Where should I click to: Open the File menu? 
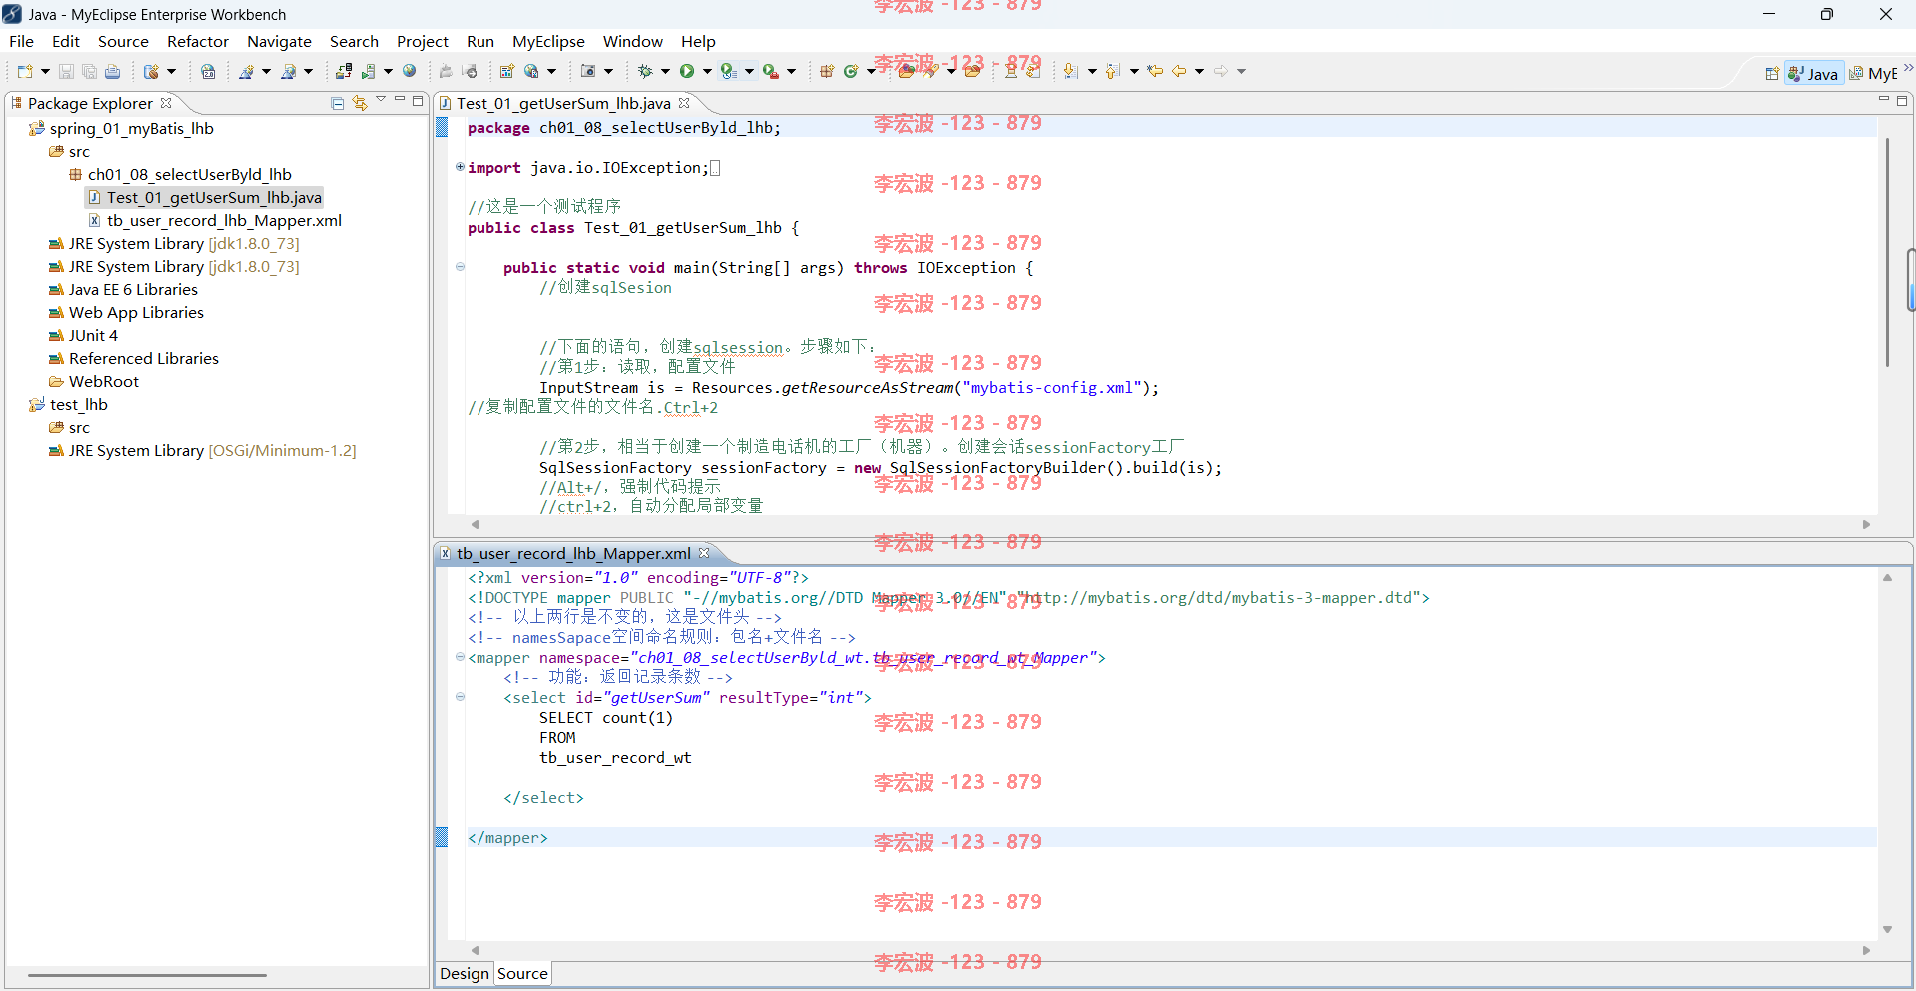point(21,41)
